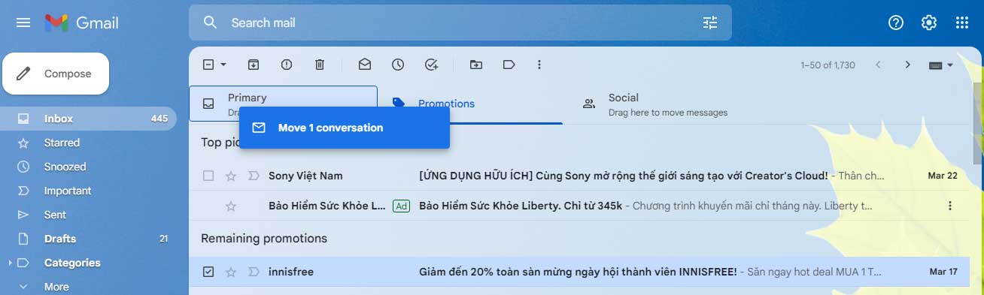
Task: Archive the selected conversation
Action: pyautogui.click(x=254, y=65)
